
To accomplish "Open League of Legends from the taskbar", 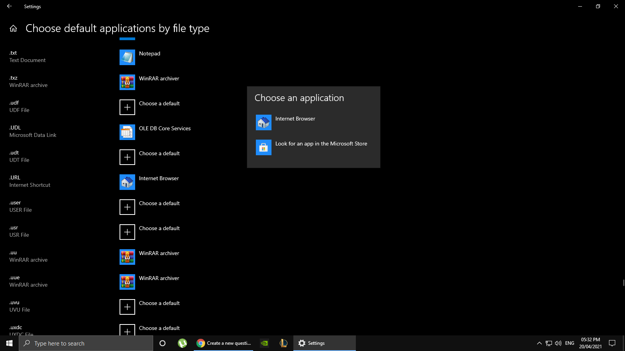I will pyautogui.click(x=284, y=343).
